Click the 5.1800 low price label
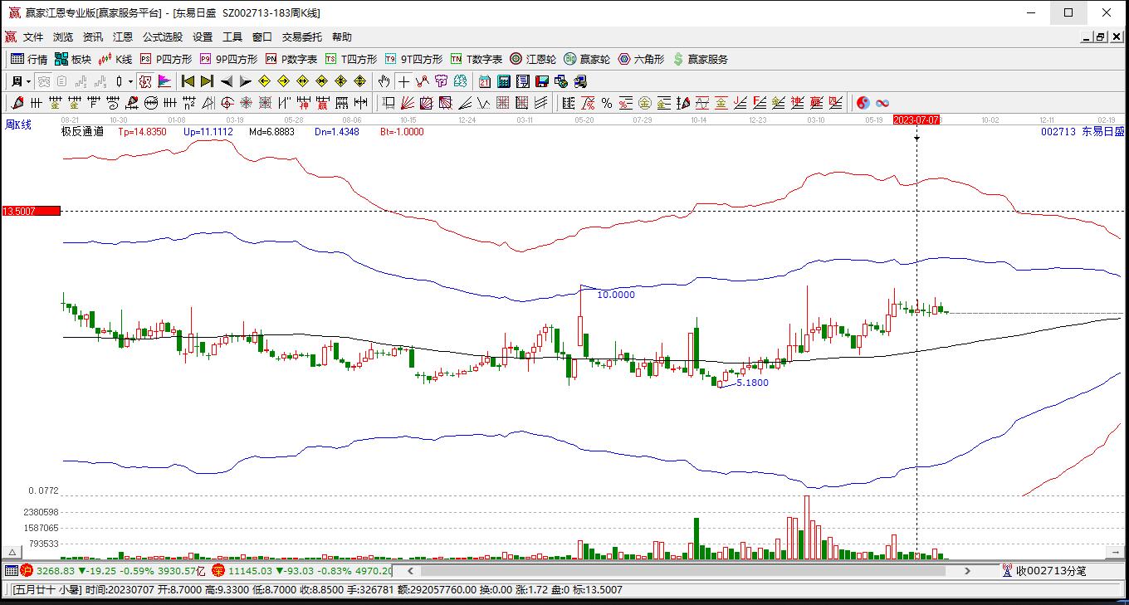The image size is (1129, 605). (x=752, y=383)
